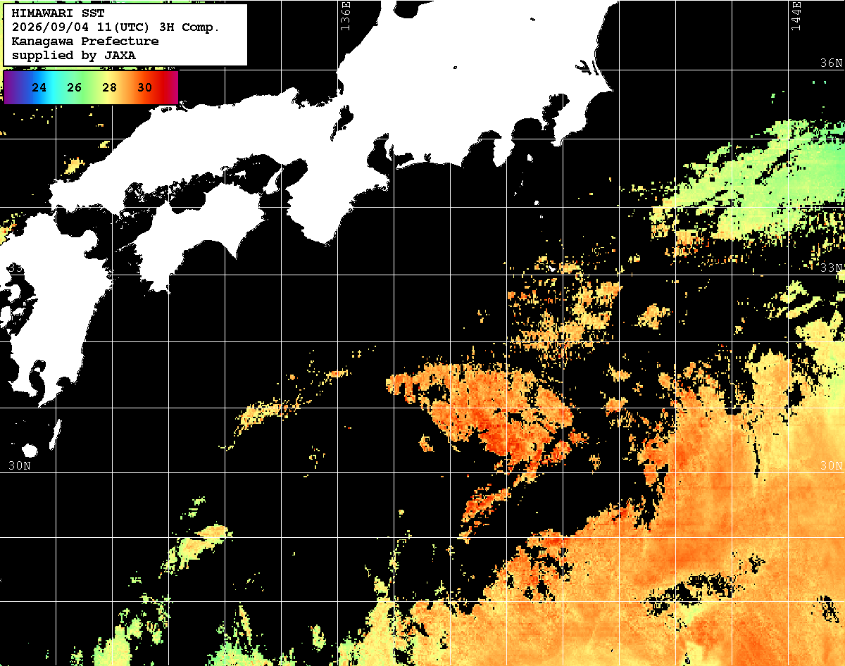The image size is (845, 666).
Task: Click the 33N label at right edge
Action: click(x=832, y=268)
